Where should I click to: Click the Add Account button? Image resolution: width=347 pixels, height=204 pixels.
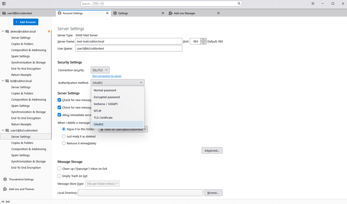click(x=26, y=22)
